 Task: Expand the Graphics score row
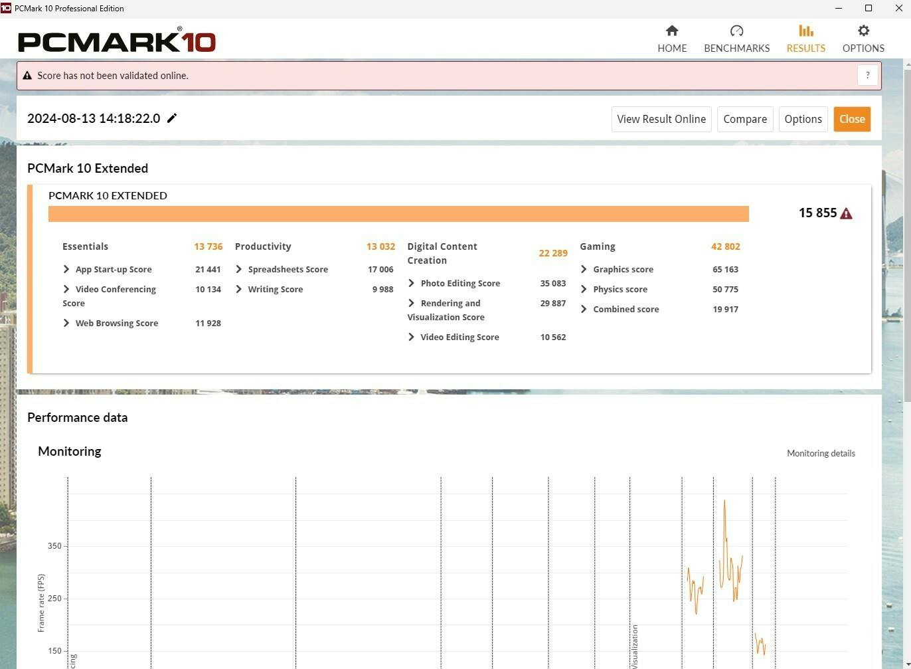(584, 269)
